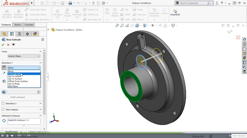
Task: Click the Reverse Direction button
Action: [4, 67]
